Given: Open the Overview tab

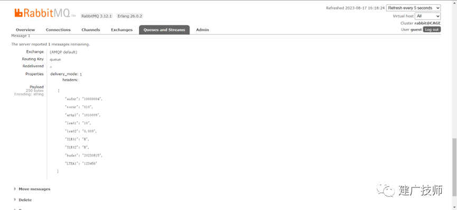Looking at the screenshot, I should (x=25, y=29).
